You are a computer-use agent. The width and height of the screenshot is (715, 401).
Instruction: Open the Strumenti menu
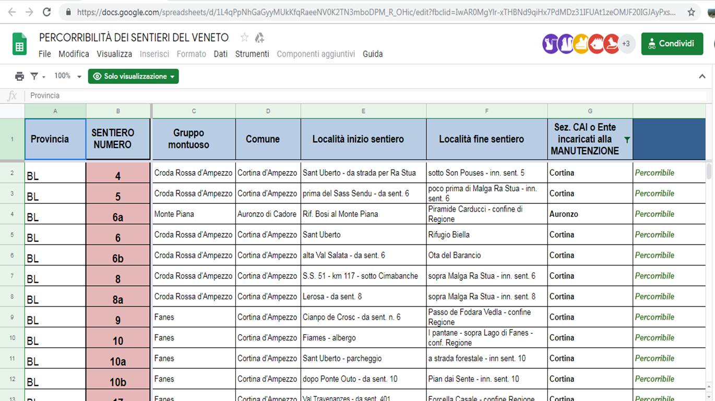(252, 54)
